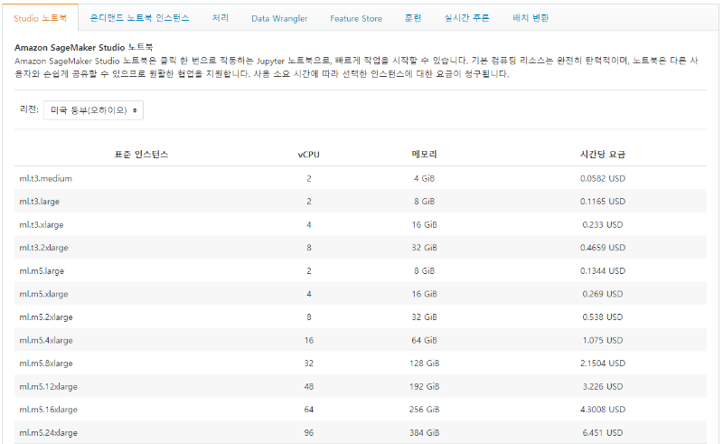
Task: Select the 처리 tab
Action: (221, 18)
